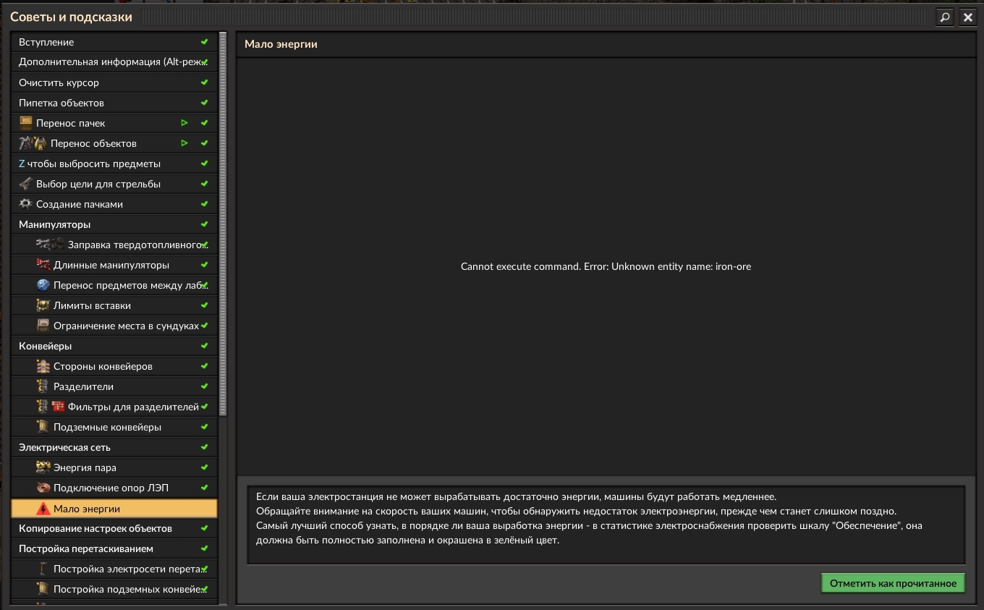Viewport: 984px width, 610px height.
Task: Click the lab icon for Перенос предметов между лаб
Action: [43, 285]
